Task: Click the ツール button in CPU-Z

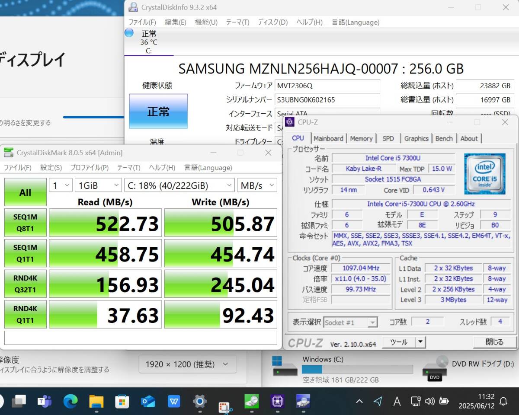Action: 399,342
